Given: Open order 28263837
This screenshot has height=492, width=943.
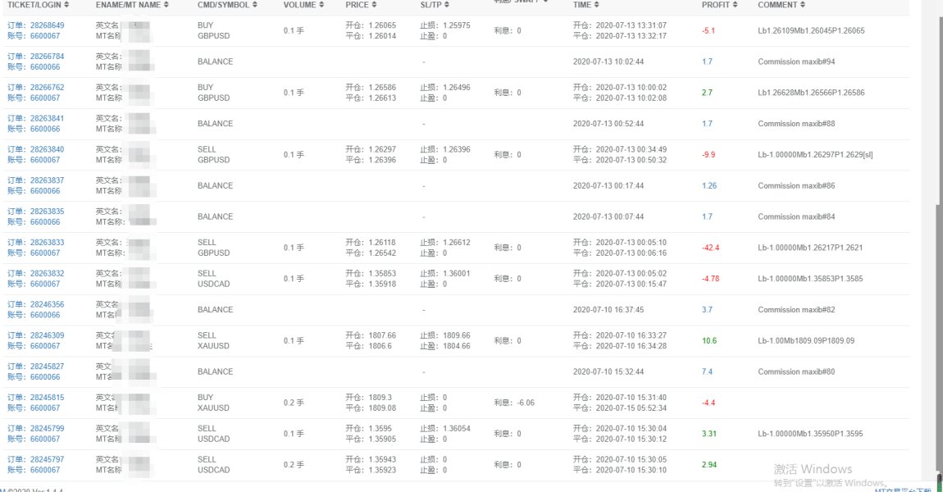Looking at the screenshot, I should coord(47,180).
